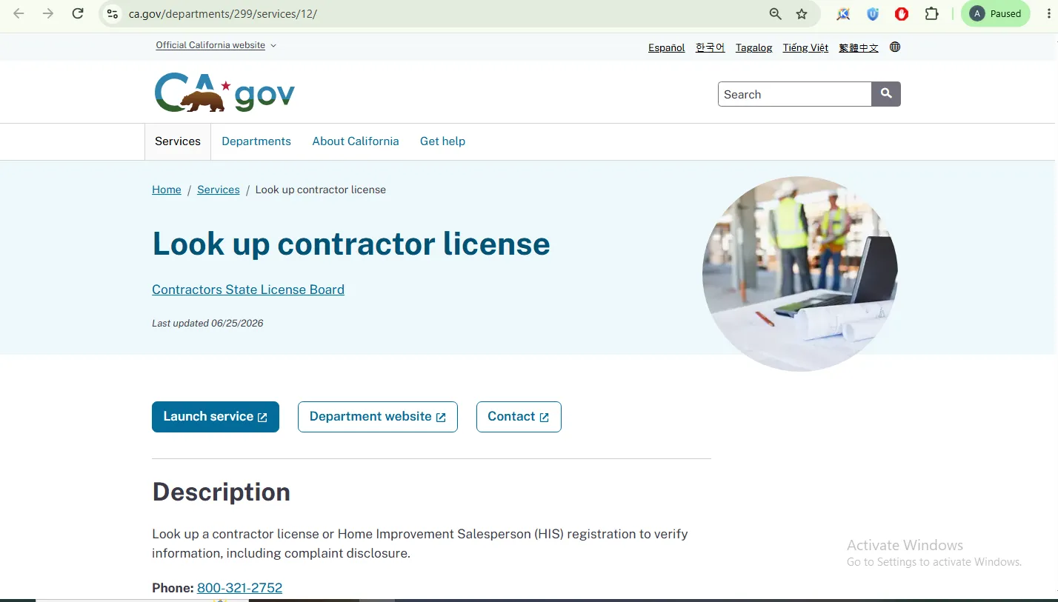
Task: Open the globe language selector icon
Action: pyautogui.click(x=895, y=47)
